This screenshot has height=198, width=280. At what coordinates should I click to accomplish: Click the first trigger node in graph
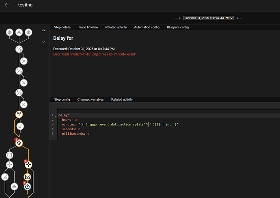9,32
